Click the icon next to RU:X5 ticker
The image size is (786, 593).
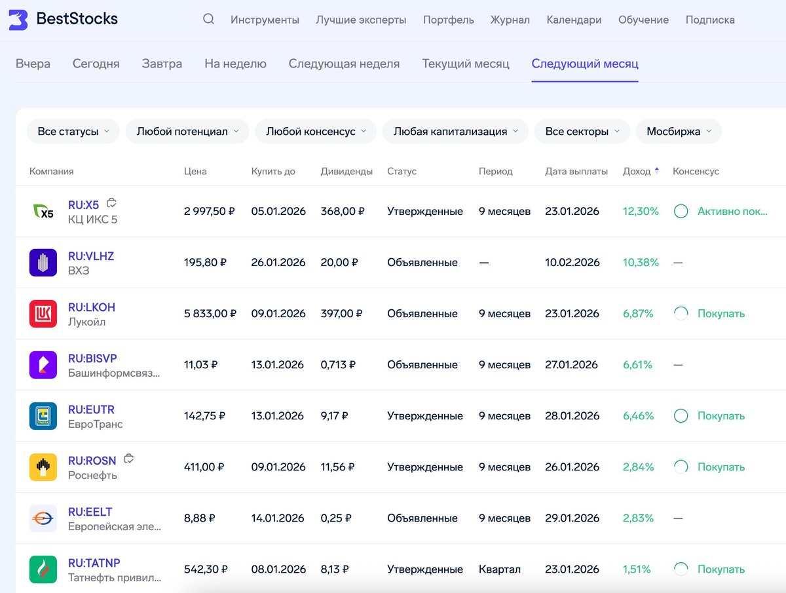tap(112, 203)
